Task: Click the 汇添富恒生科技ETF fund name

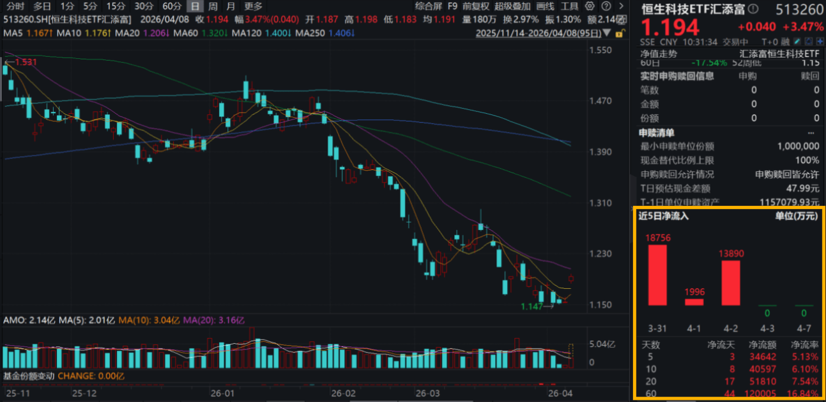Action: tap(779, 54)
